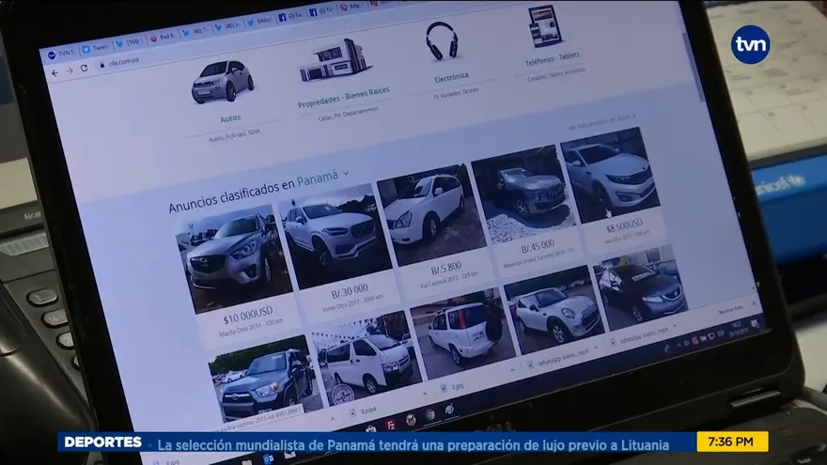
Task: Open the Autos category car icon
Action: coord(222,81)
